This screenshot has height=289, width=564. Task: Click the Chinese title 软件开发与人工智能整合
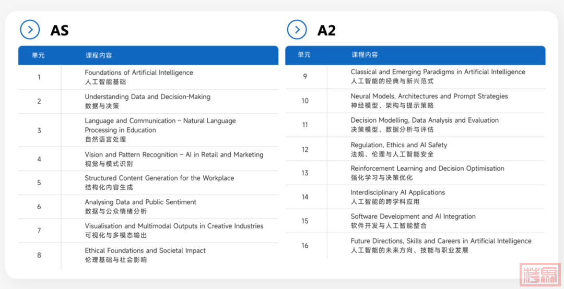(x=389, y=226)
